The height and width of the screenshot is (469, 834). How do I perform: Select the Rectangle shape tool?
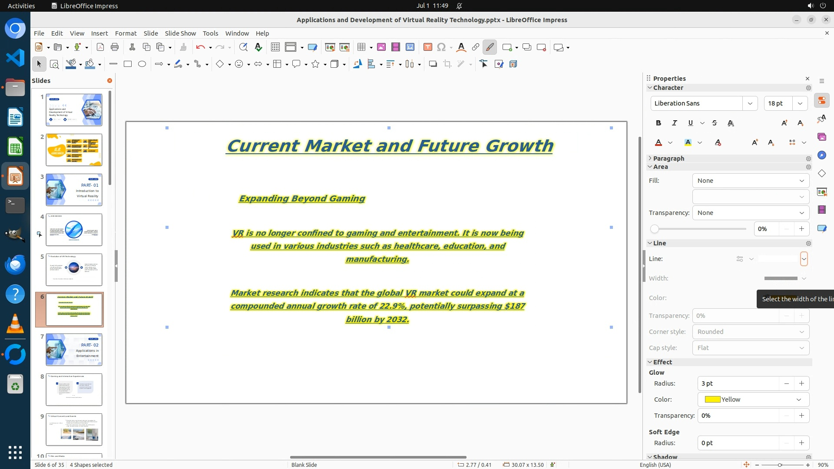click(128, 64)
